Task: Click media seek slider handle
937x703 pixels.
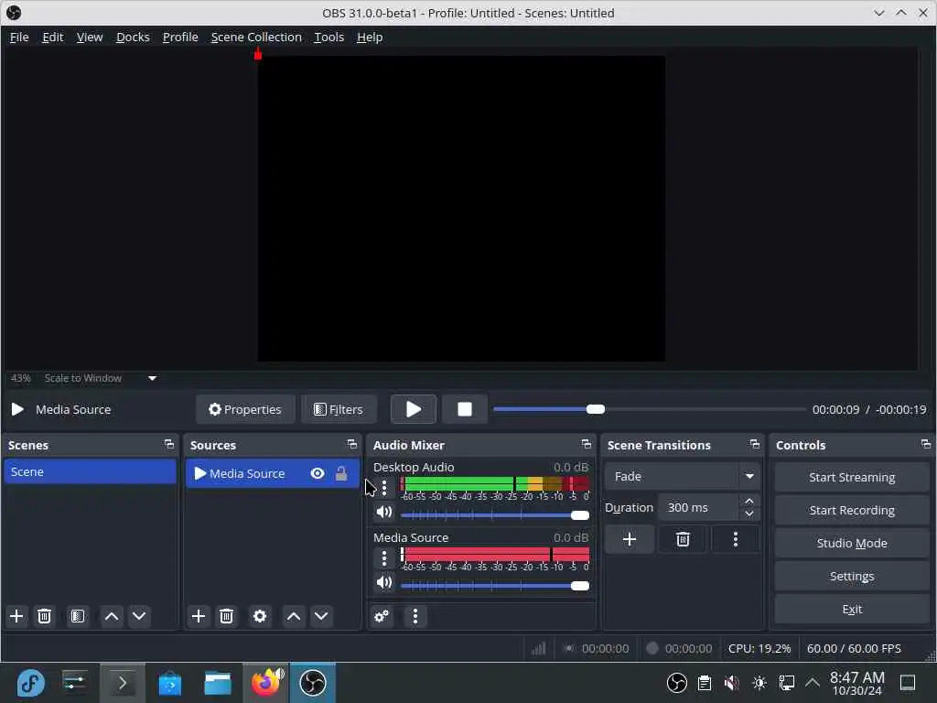Action: pyautogui.click(x=595, y=409)
